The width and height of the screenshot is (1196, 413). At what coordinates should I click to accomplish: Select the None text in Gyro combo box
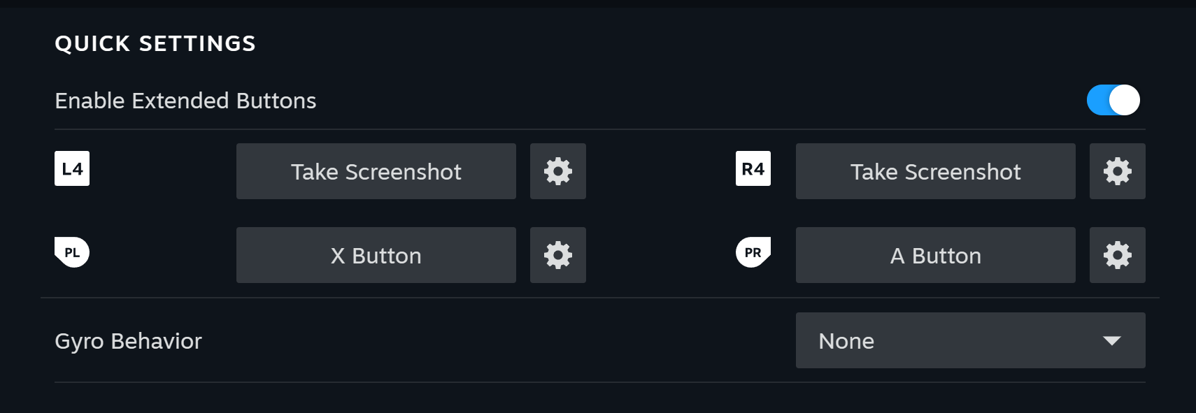846,341
